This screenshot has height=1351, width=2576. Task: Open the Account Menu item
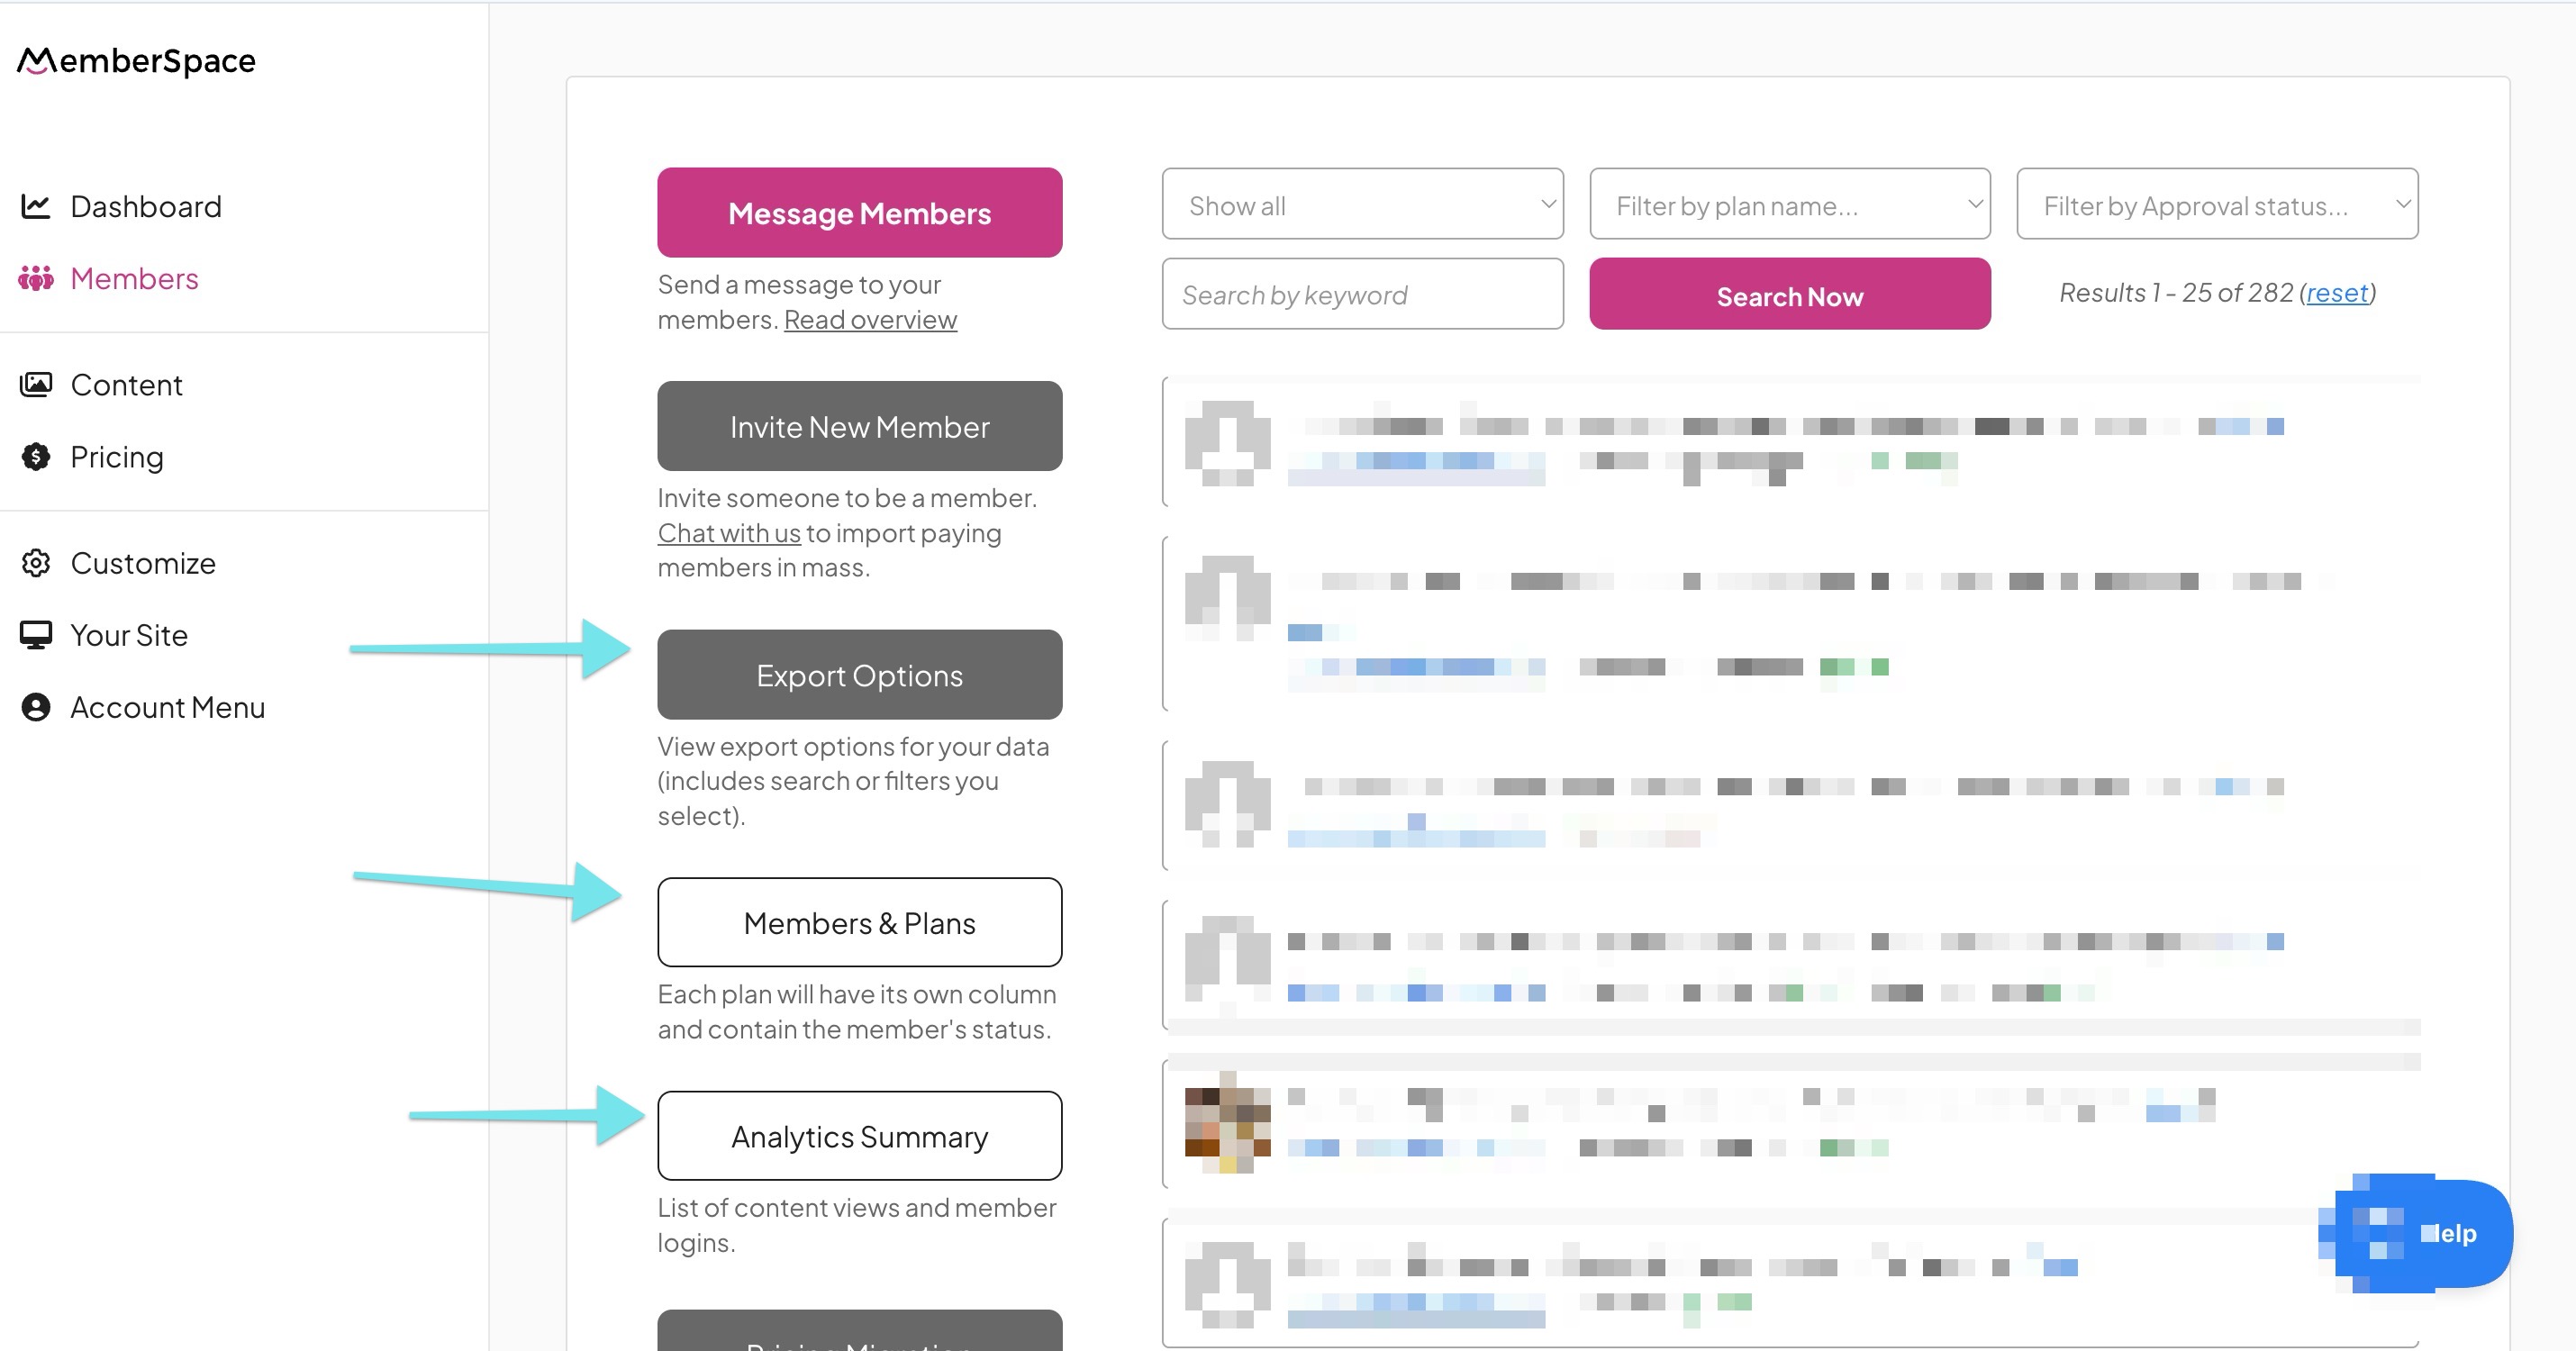pos(168,707)
